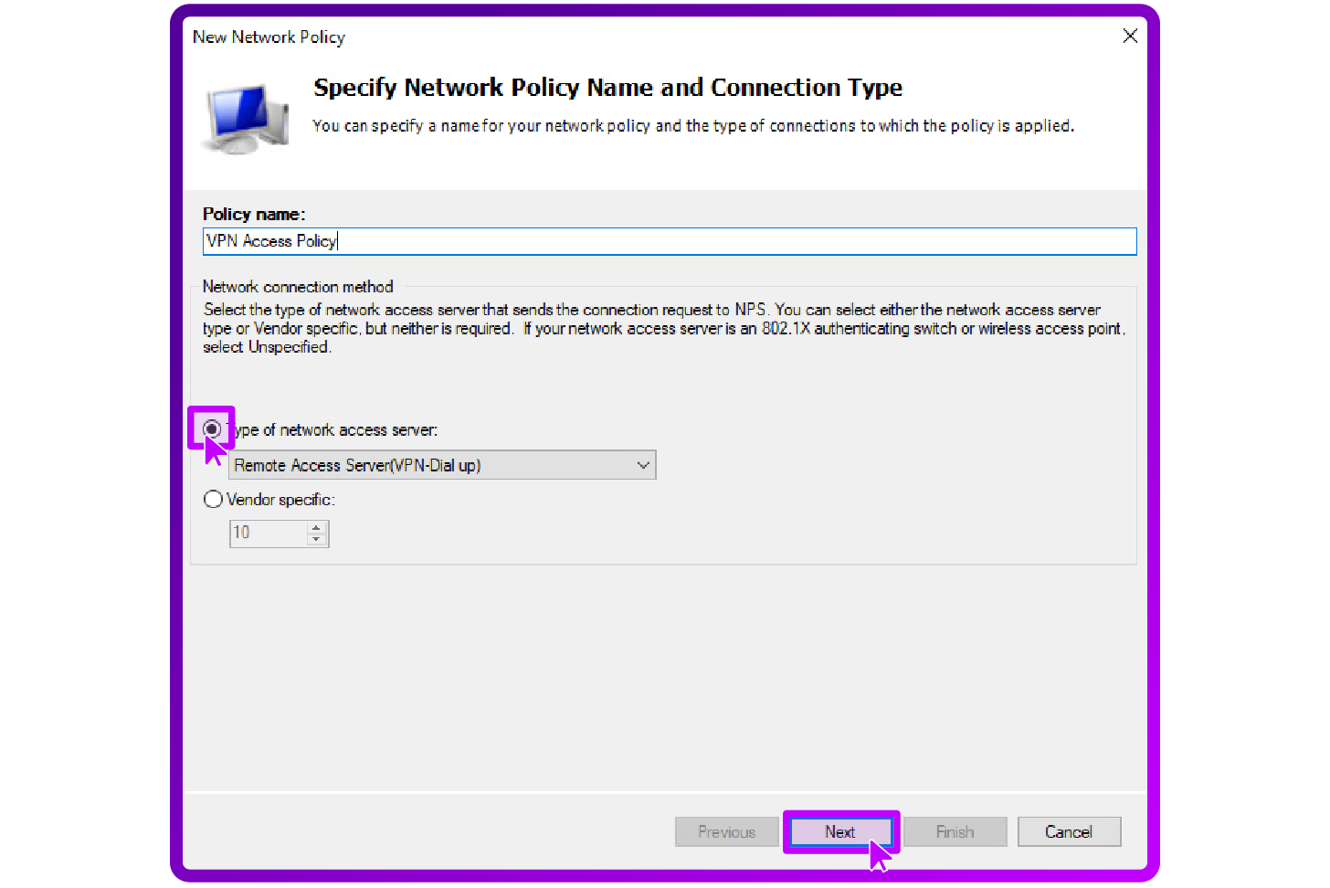Select the text 'VPN Access Policy'

click(x=270, y=240)
